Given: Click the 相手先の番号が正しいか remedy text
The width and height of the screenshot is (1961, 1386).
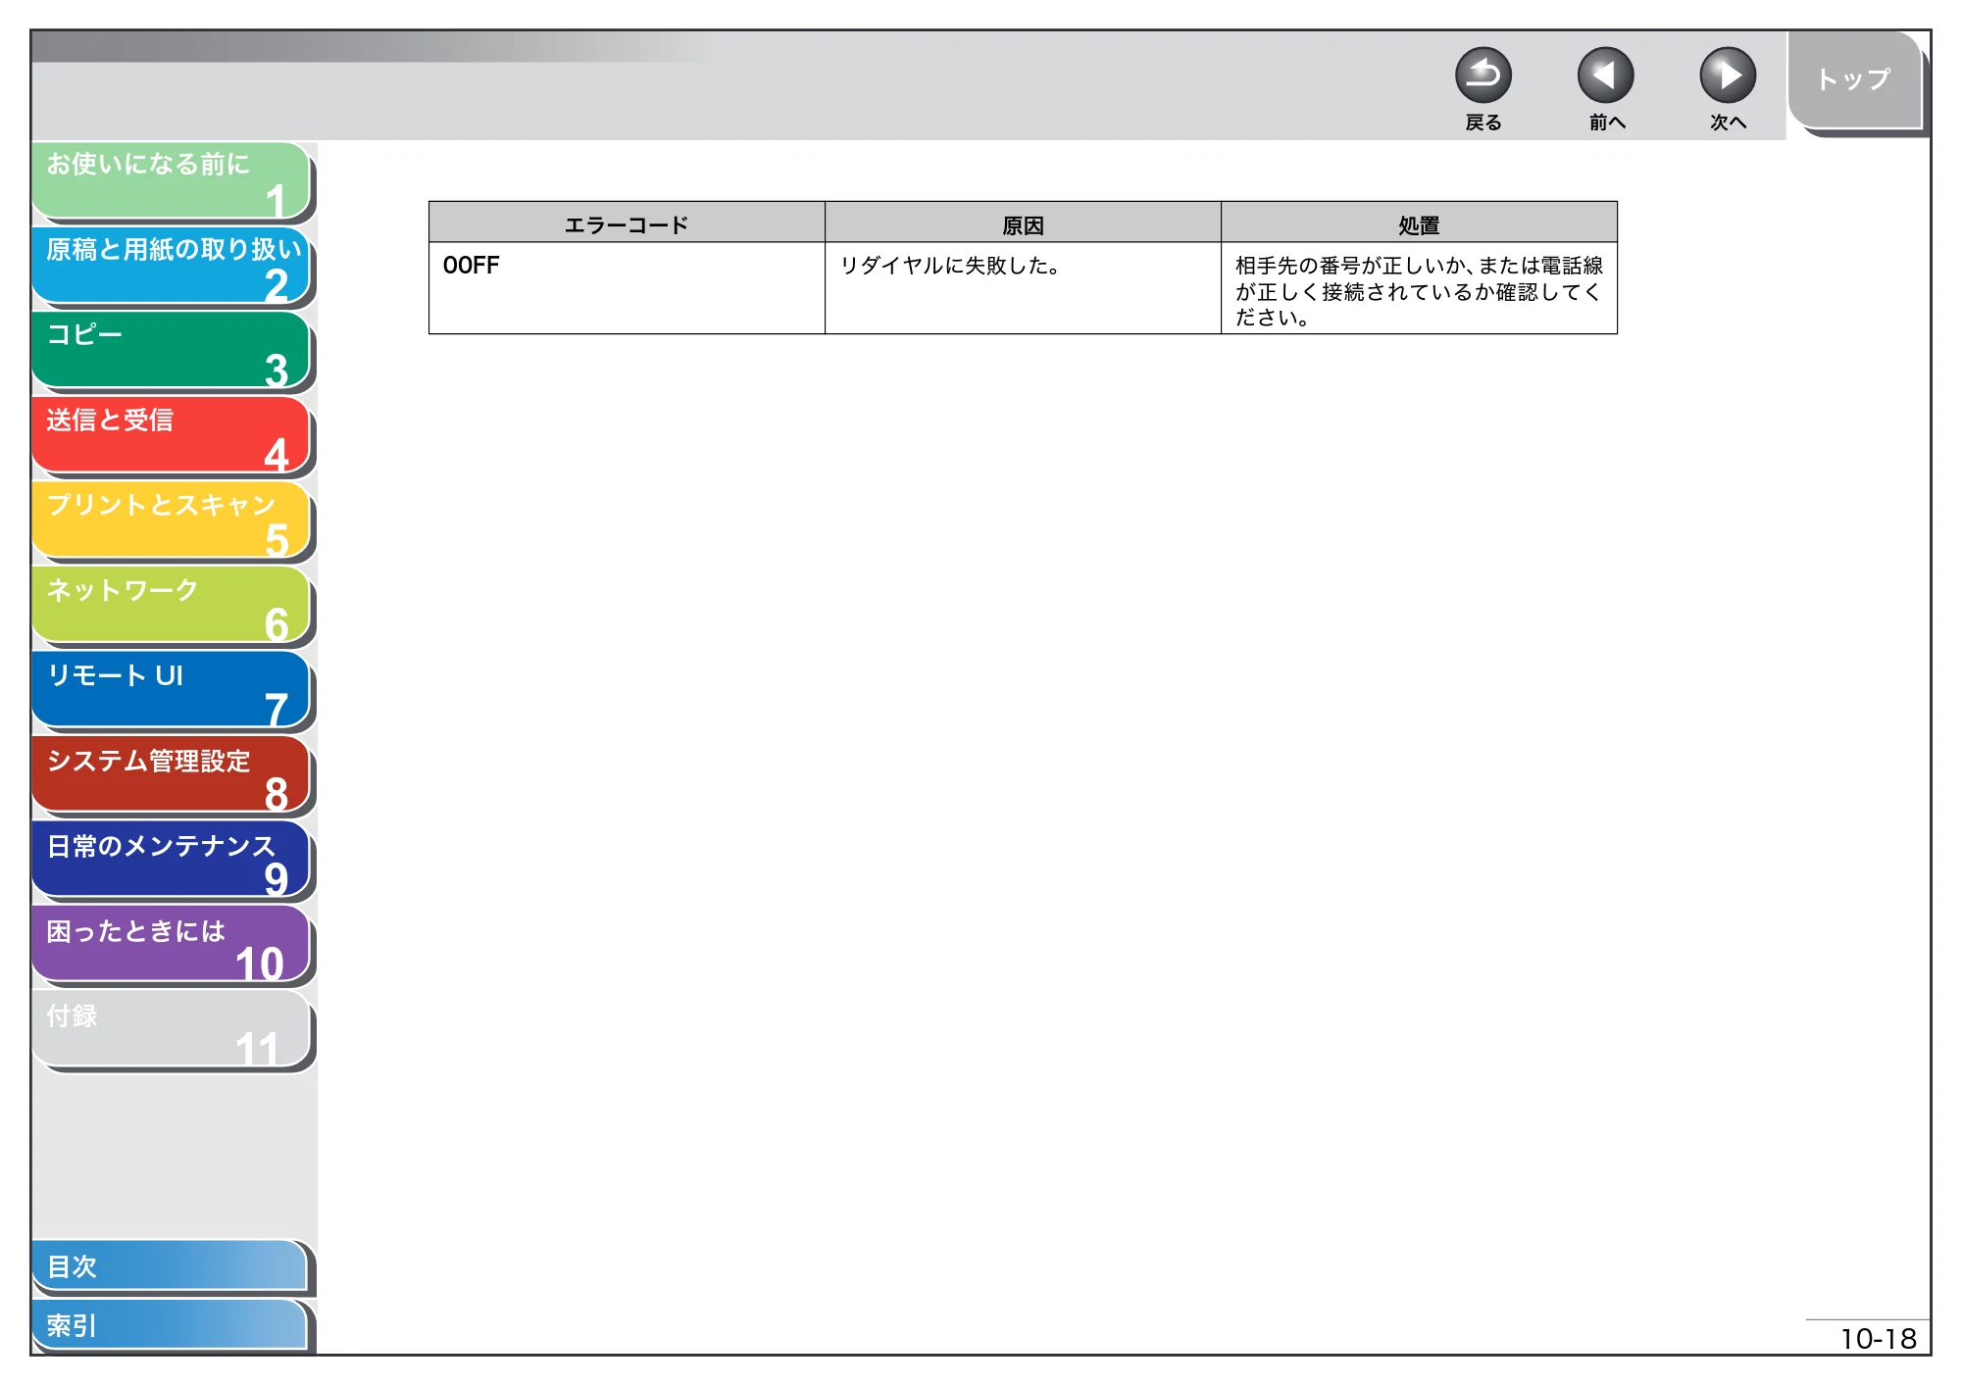Looking at the screenshot, I should [x=1419, y=291].
